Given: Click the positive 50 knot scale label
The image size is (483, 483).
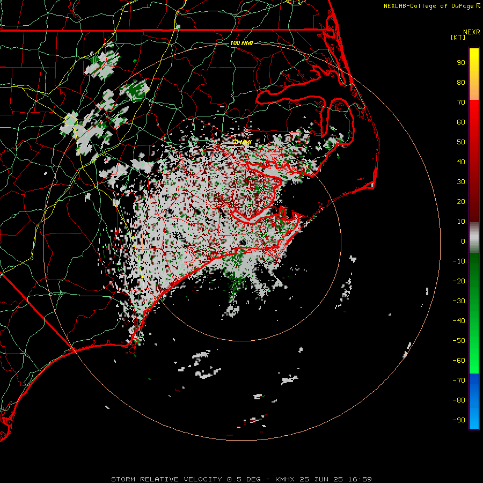Looking at the screenshot, I should point(461,142).
